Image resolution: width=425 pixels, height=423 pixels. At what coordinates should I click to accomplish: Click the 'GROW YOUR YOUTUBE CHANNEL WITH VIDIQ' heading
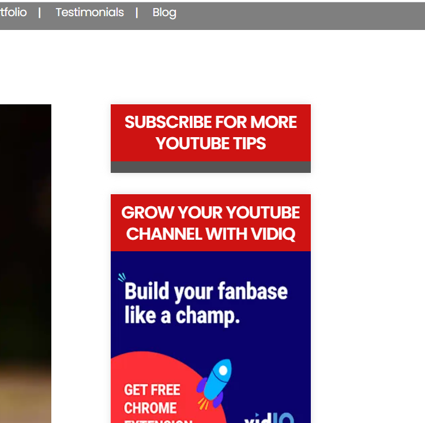coord(210,223)
